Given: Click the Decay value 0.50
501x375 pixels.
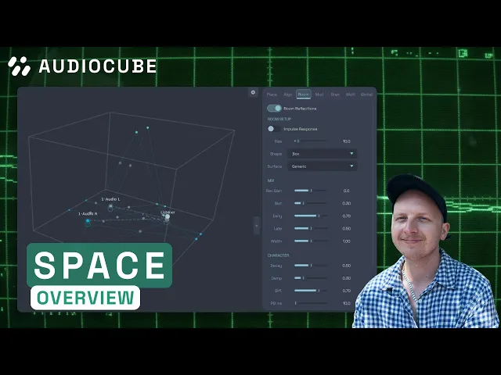Looking at the screenshot, I should point(346,266).
